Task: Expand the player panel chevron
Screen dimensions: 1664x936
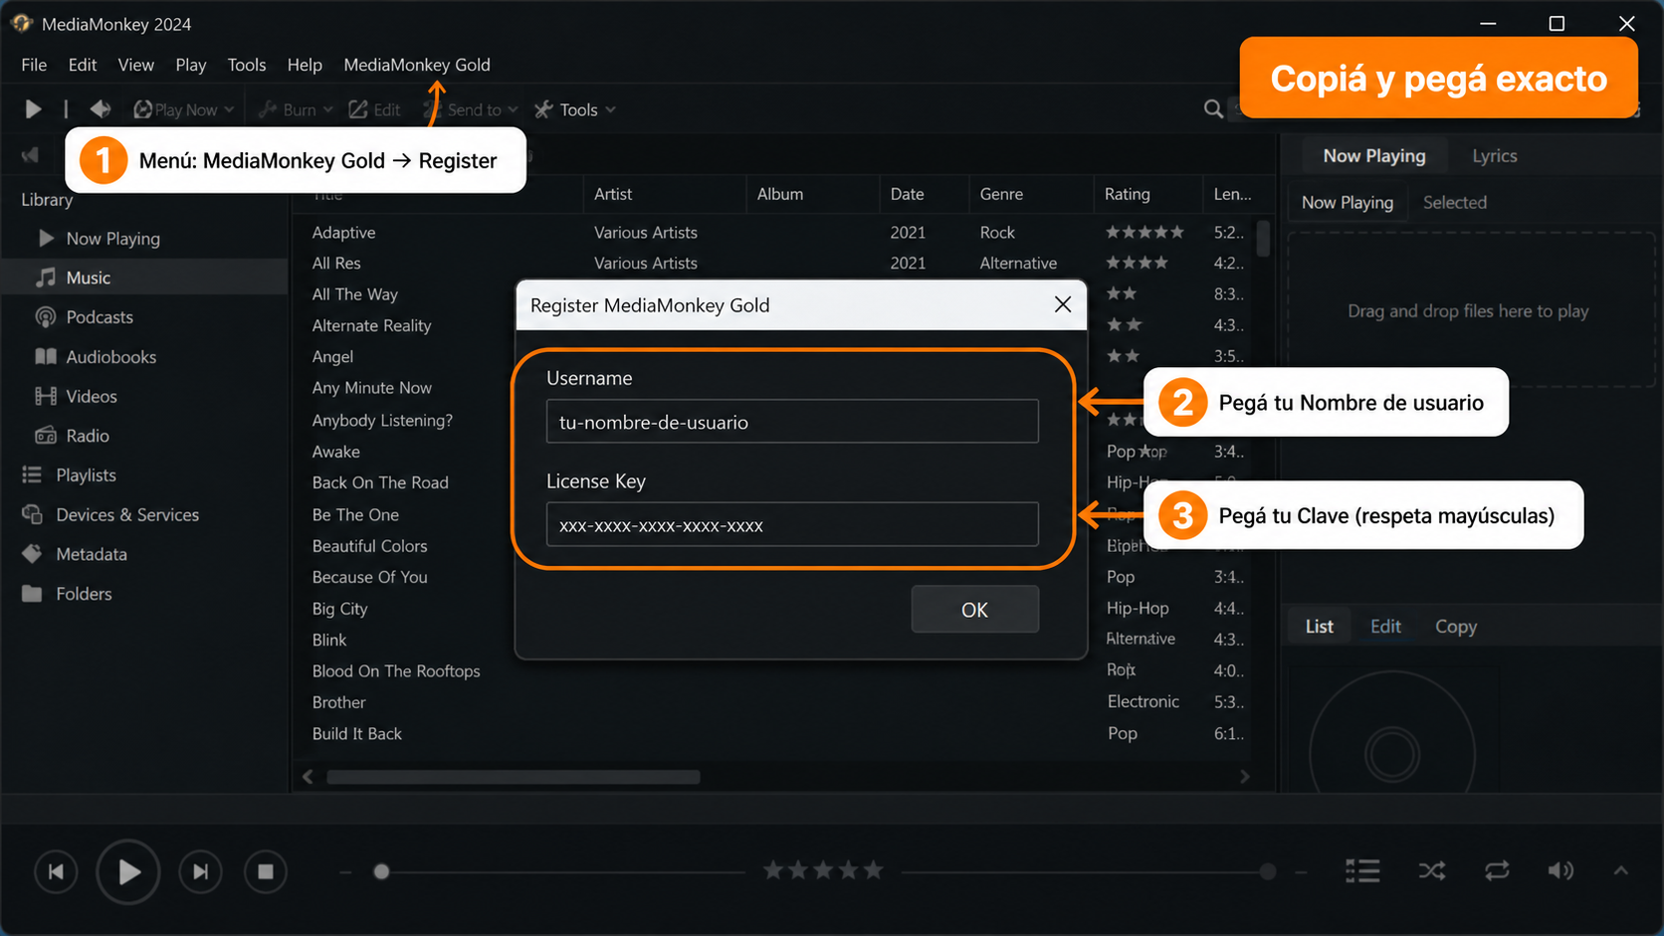Action: (1621, 871)
